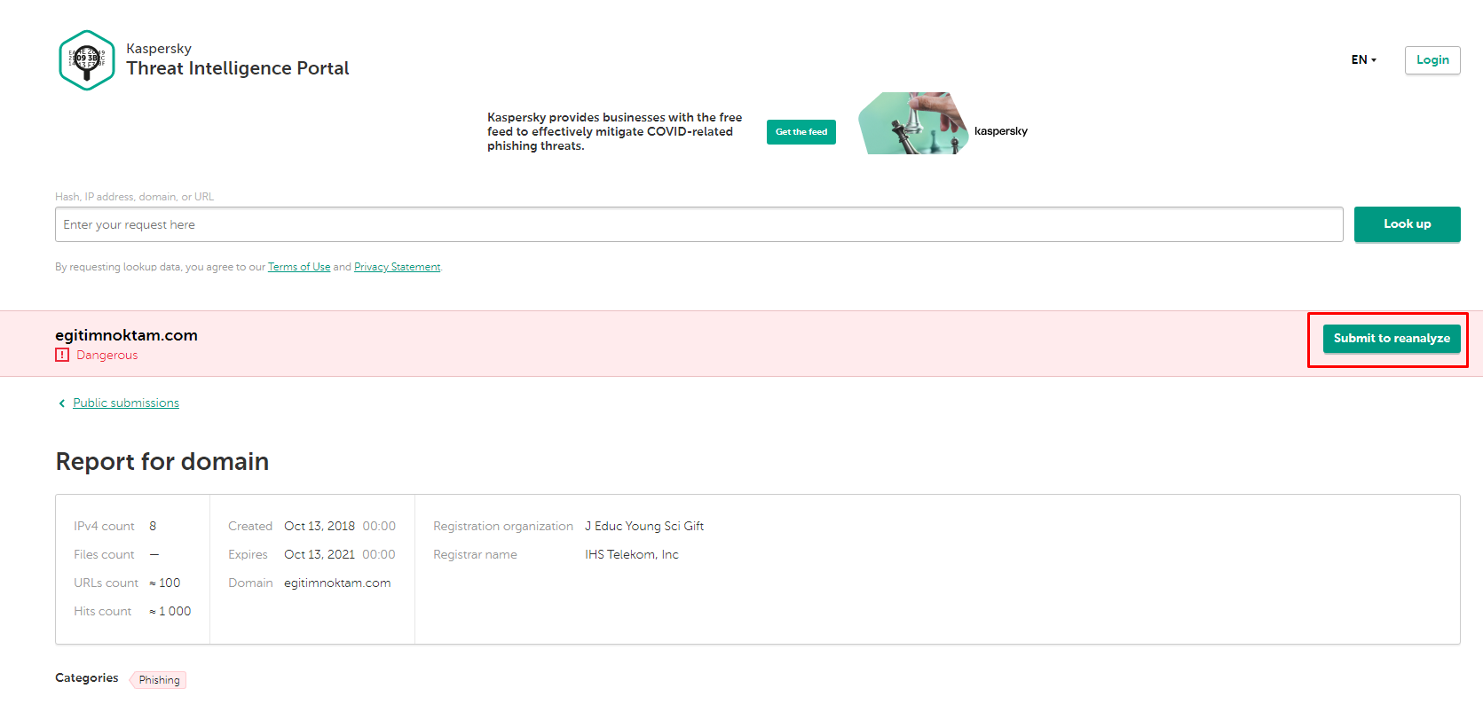The height and width of the screenshot is (720, 1483).
Task: Click the URLs count value ≈ 100
Action: 165,583
